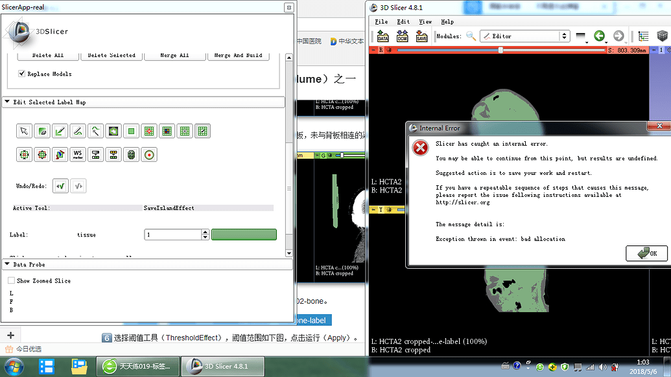Click the Load DICOM (DCM) toolbar icon
Image resolution: width=671 pixels, height=377 pixels.
[402, 36]
